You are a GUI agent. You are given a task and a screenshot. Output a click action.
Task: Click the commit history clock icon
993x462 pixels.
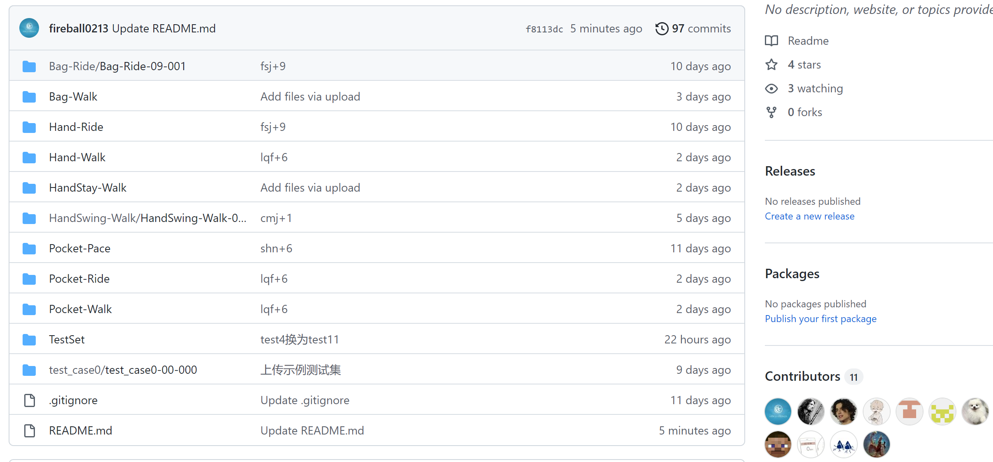662,29
